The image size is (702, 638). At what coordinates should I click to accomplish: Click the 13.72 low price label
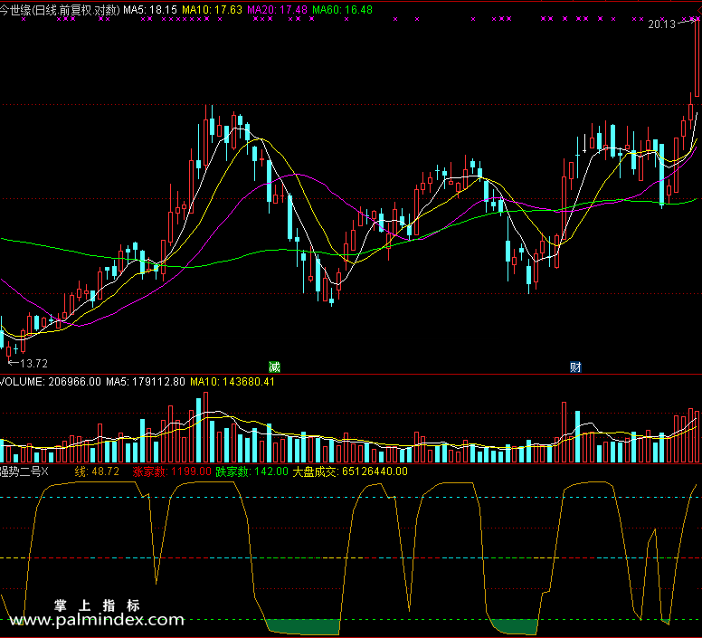[x=33, y=363]
